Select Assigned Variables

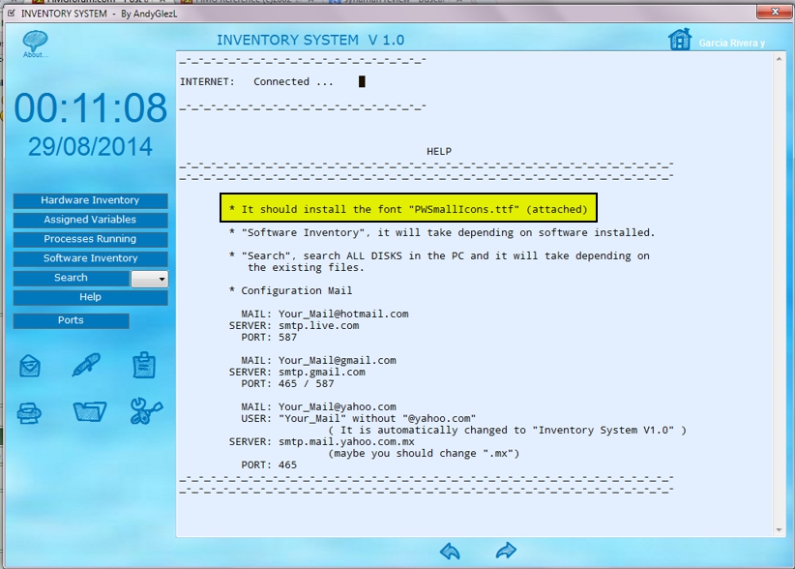89,220
